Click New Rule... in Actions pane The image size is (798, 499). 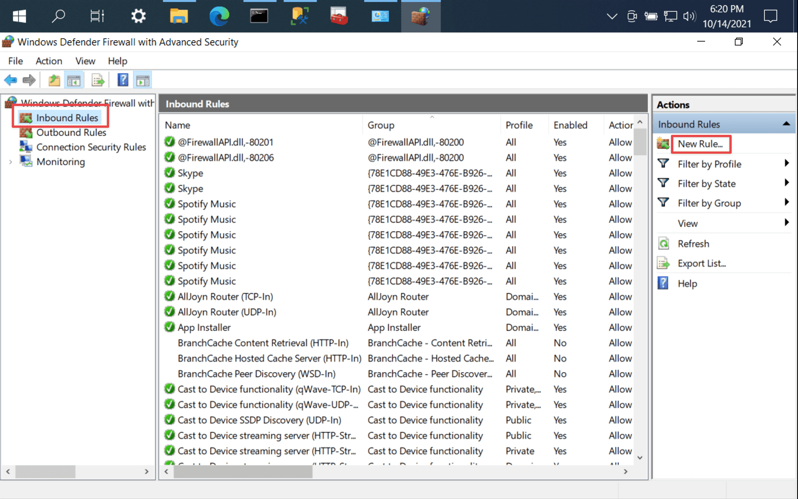700,144
